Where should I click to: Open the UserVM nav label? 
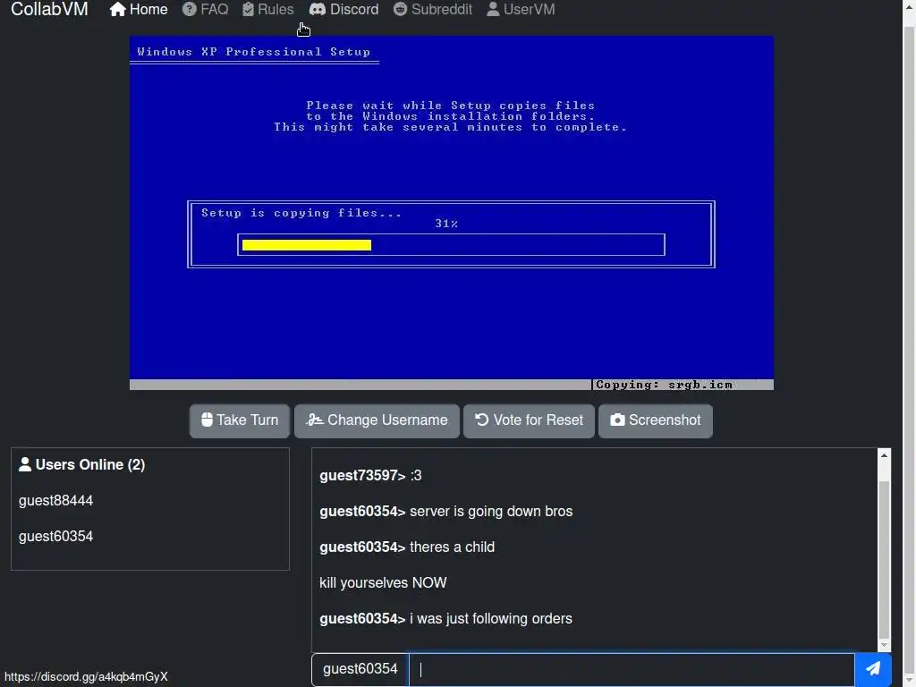(x=530, y=9)
